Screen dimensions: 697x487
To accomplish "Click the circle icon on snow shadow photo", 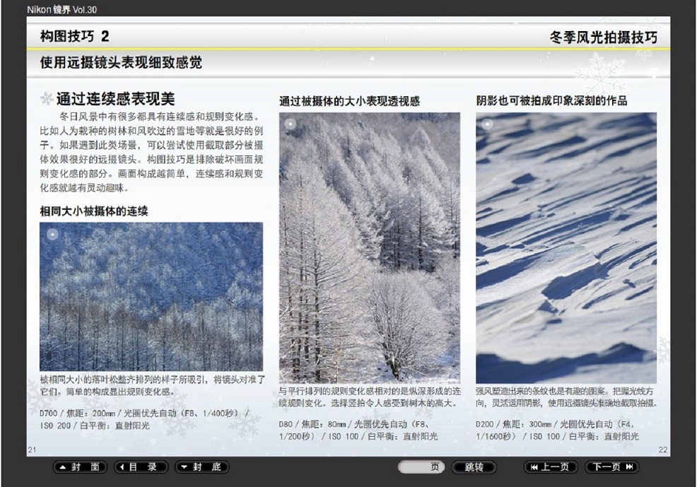I will click(x=487, y=124).
